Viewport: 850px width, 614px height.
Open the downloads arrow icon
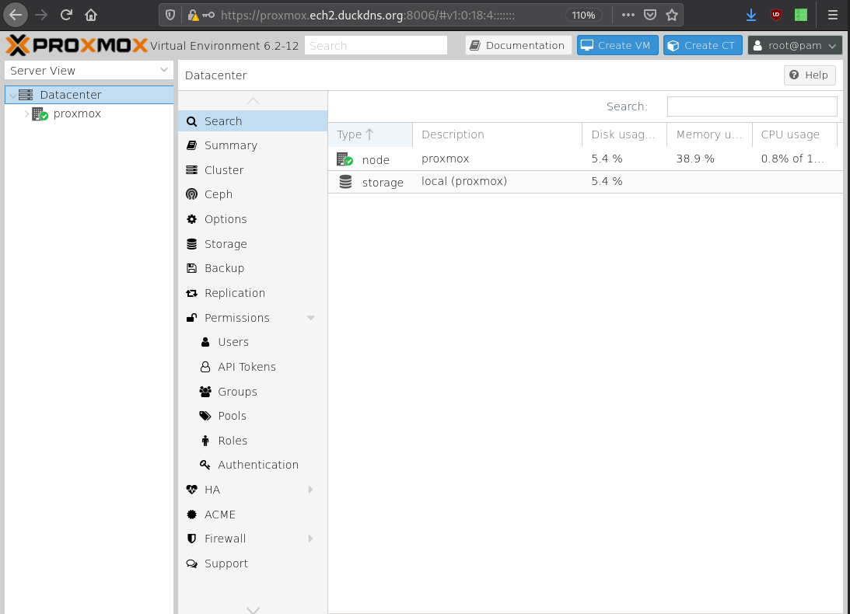pos(750,16)
